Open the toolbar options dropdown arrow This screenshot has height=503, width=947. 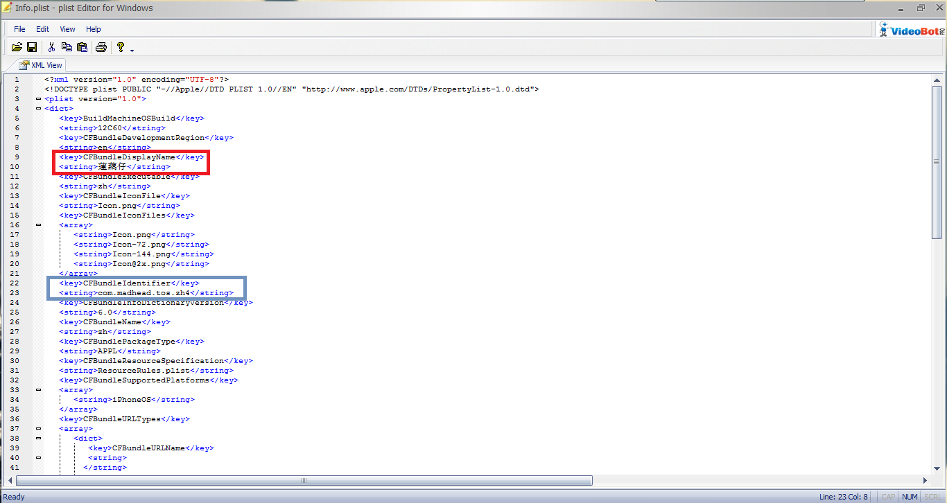click(132, 50)
